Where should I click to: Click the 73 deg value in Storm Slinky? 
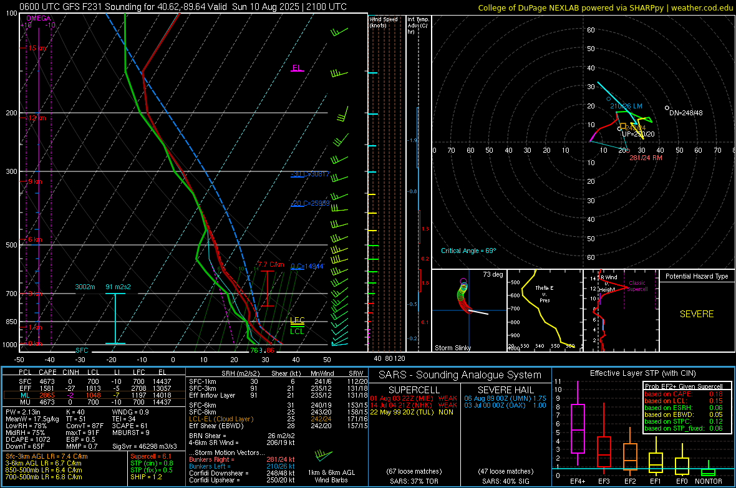492,274
